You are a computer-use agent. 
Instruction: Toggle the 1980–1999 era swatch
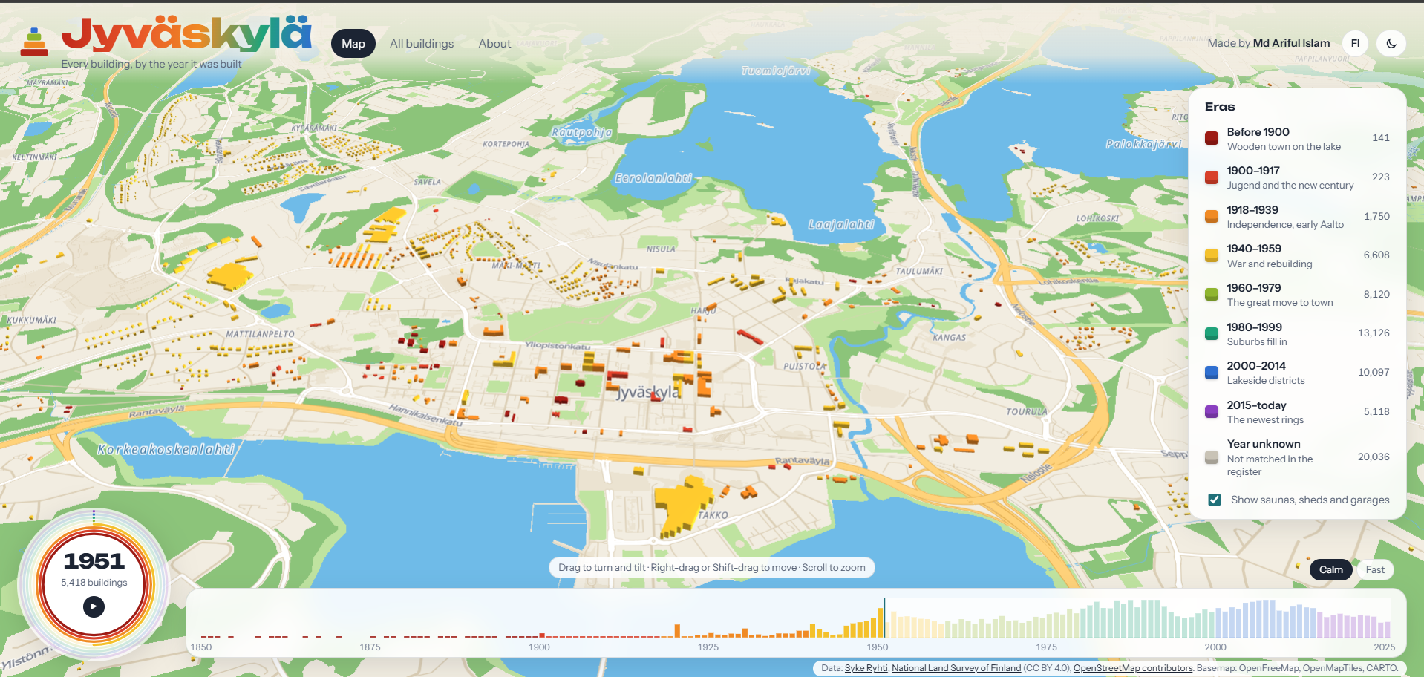point(1212,333)
